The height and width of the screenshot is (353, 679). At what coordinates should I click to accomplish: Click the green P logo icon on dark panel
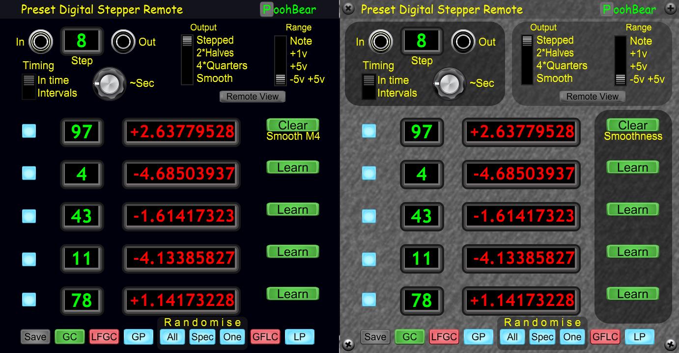pyautogui.click(x=267, y=9)
